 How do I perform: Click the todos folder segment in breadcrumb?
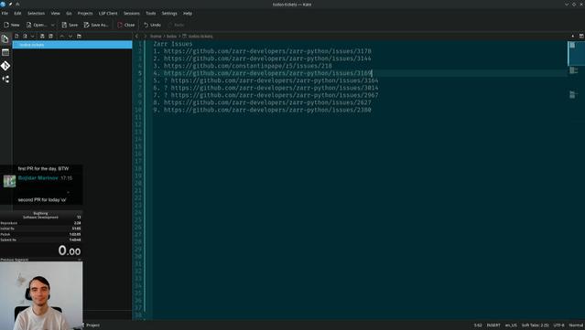tap(171, 37)
